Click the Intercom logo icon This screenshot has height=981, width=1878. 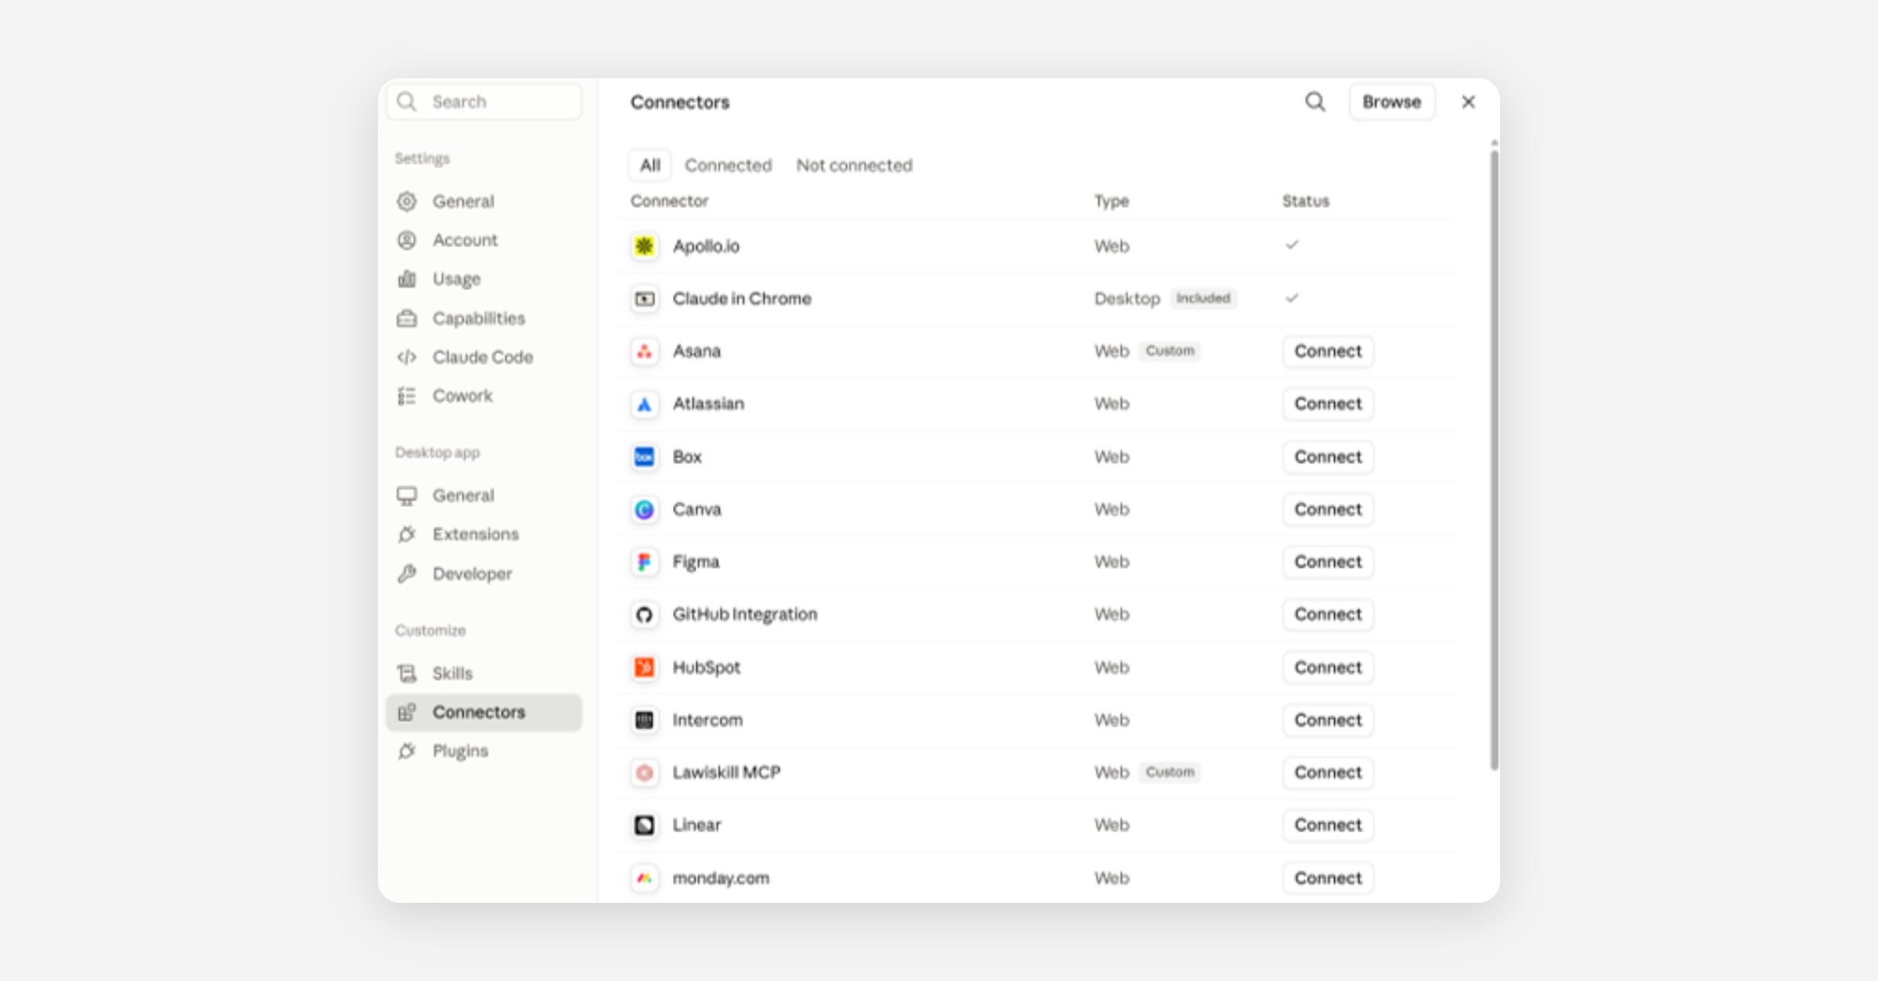[644, 720]
